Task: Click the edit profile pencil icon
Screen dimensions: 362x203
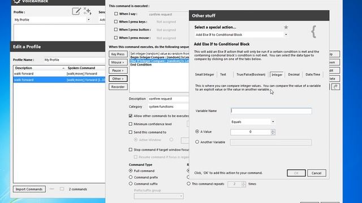Action: point(76,11)
